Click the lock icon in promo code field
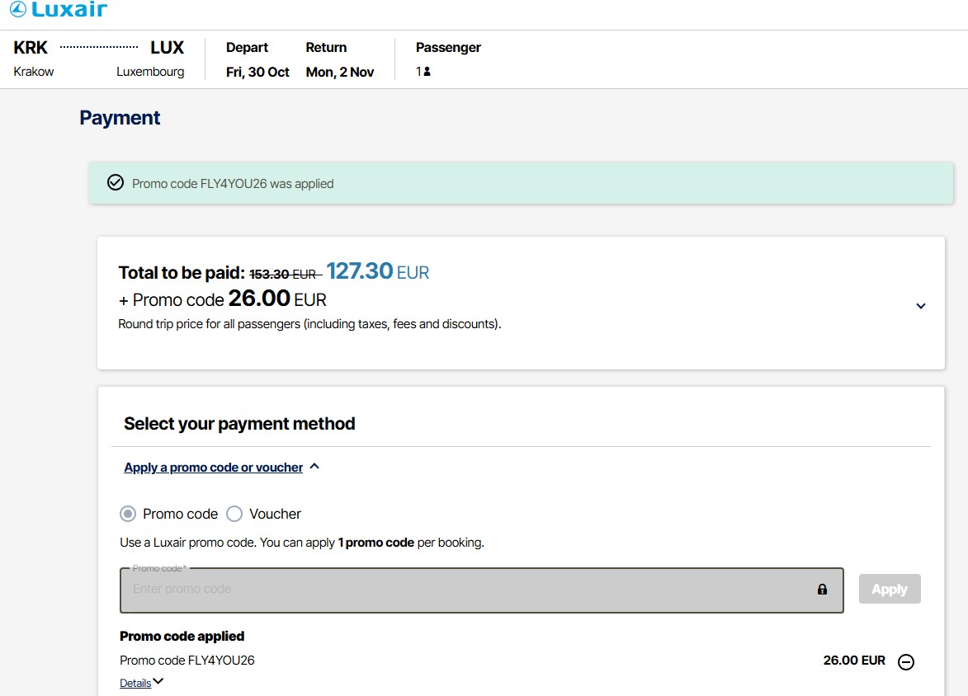 [822, 590]
